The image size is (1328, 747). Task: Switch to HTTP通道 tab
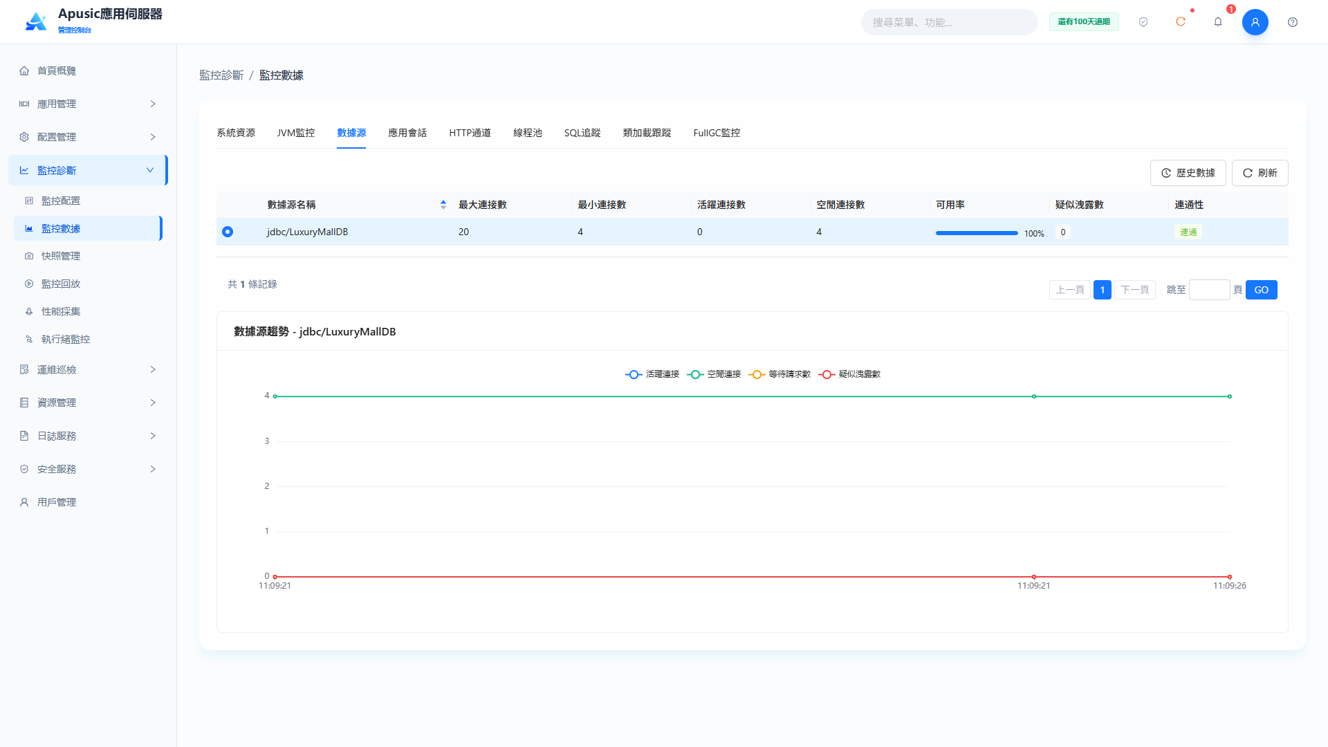pos(470,133)
